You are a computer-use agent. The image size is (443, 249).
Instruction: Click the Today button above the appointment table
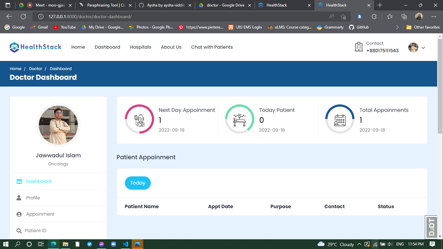tap(138, 183)
